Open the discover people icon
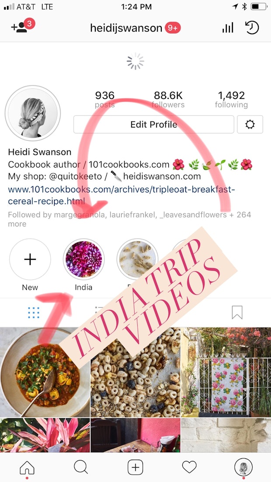 [x=23, y=26]
